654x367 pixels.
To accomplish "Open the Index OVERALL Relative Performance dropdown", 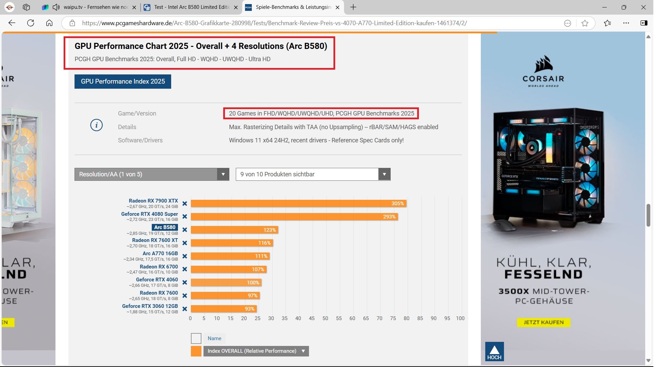I will [x=256, y=351].
